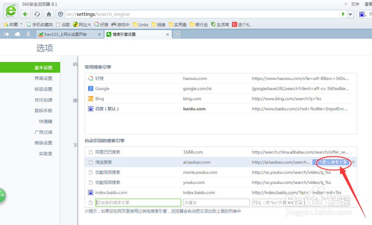Open the 好搜 bookmark in bookmarks bar
This screenshot has height=225, width=372.
[x=101, y=25]
